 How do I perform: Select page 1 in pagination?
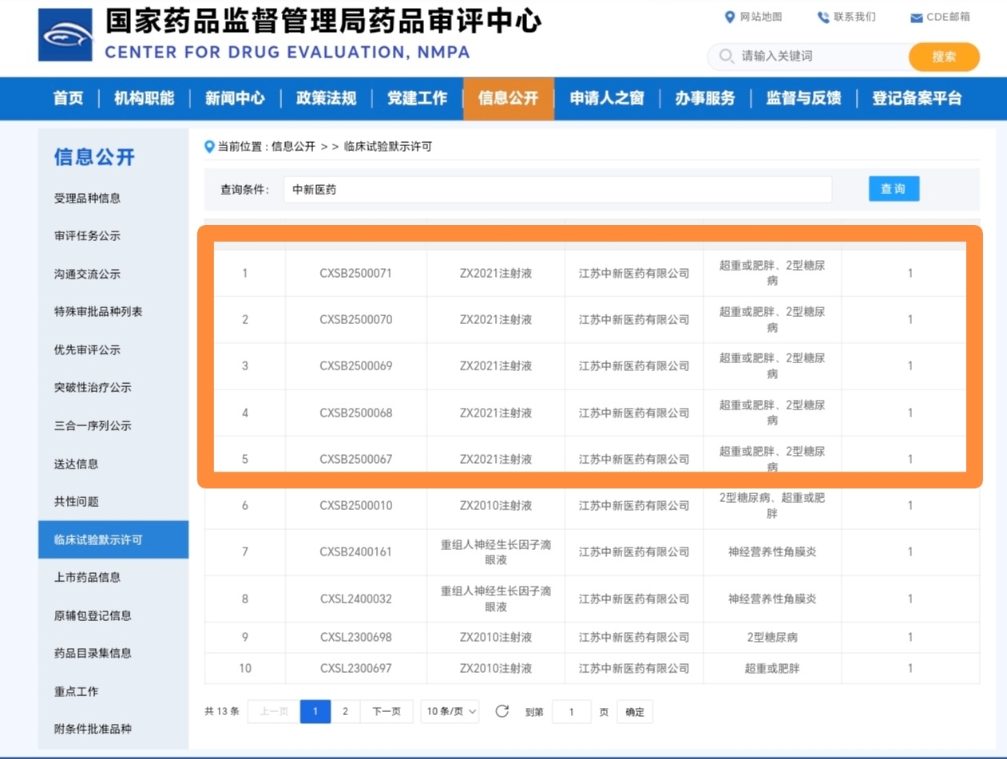pyautogui.click(x=315, y=711)
